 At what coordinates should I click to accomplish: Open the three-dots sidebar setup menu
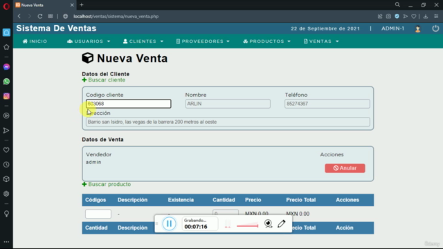point(6,242)
